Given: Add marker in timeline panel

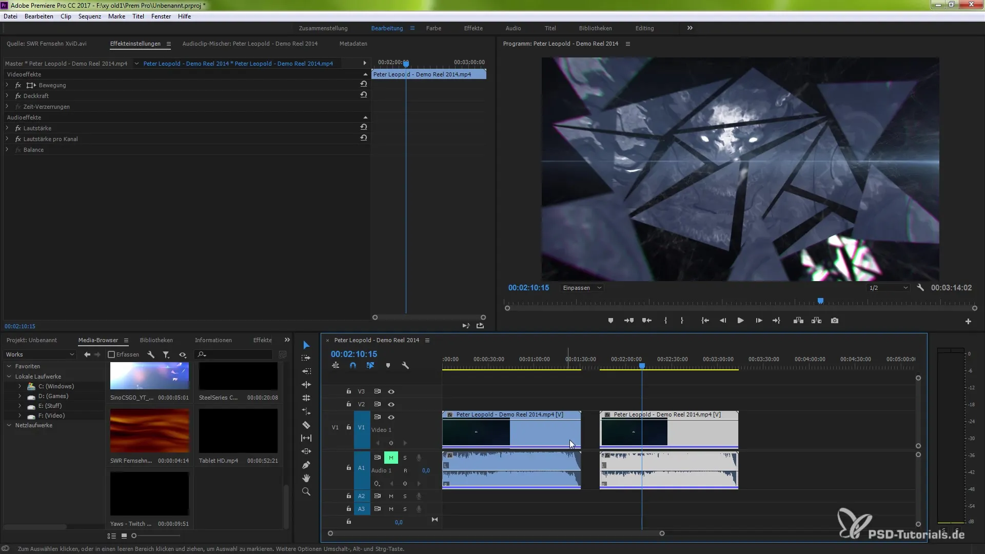Looking at the screenshot, I should point(388,366).
